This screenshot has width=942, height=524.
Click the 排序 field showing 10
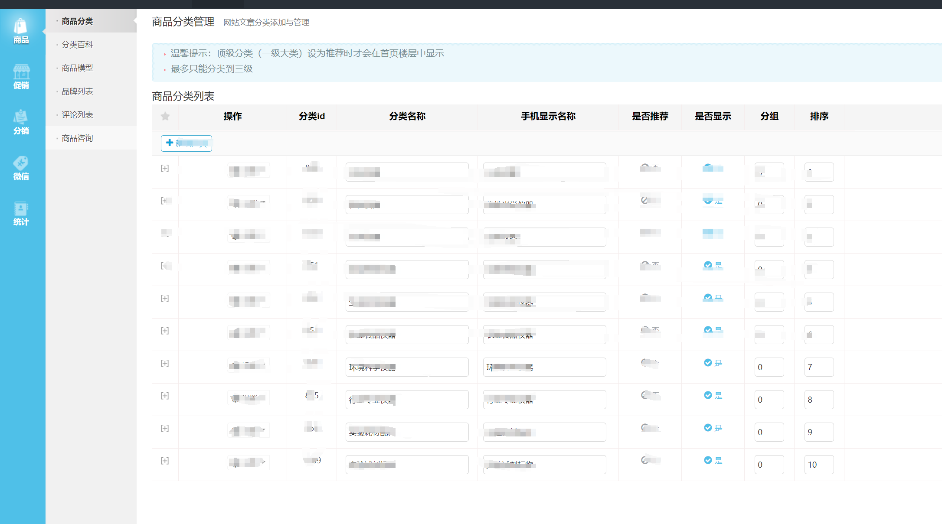click(x=819, y=465)
